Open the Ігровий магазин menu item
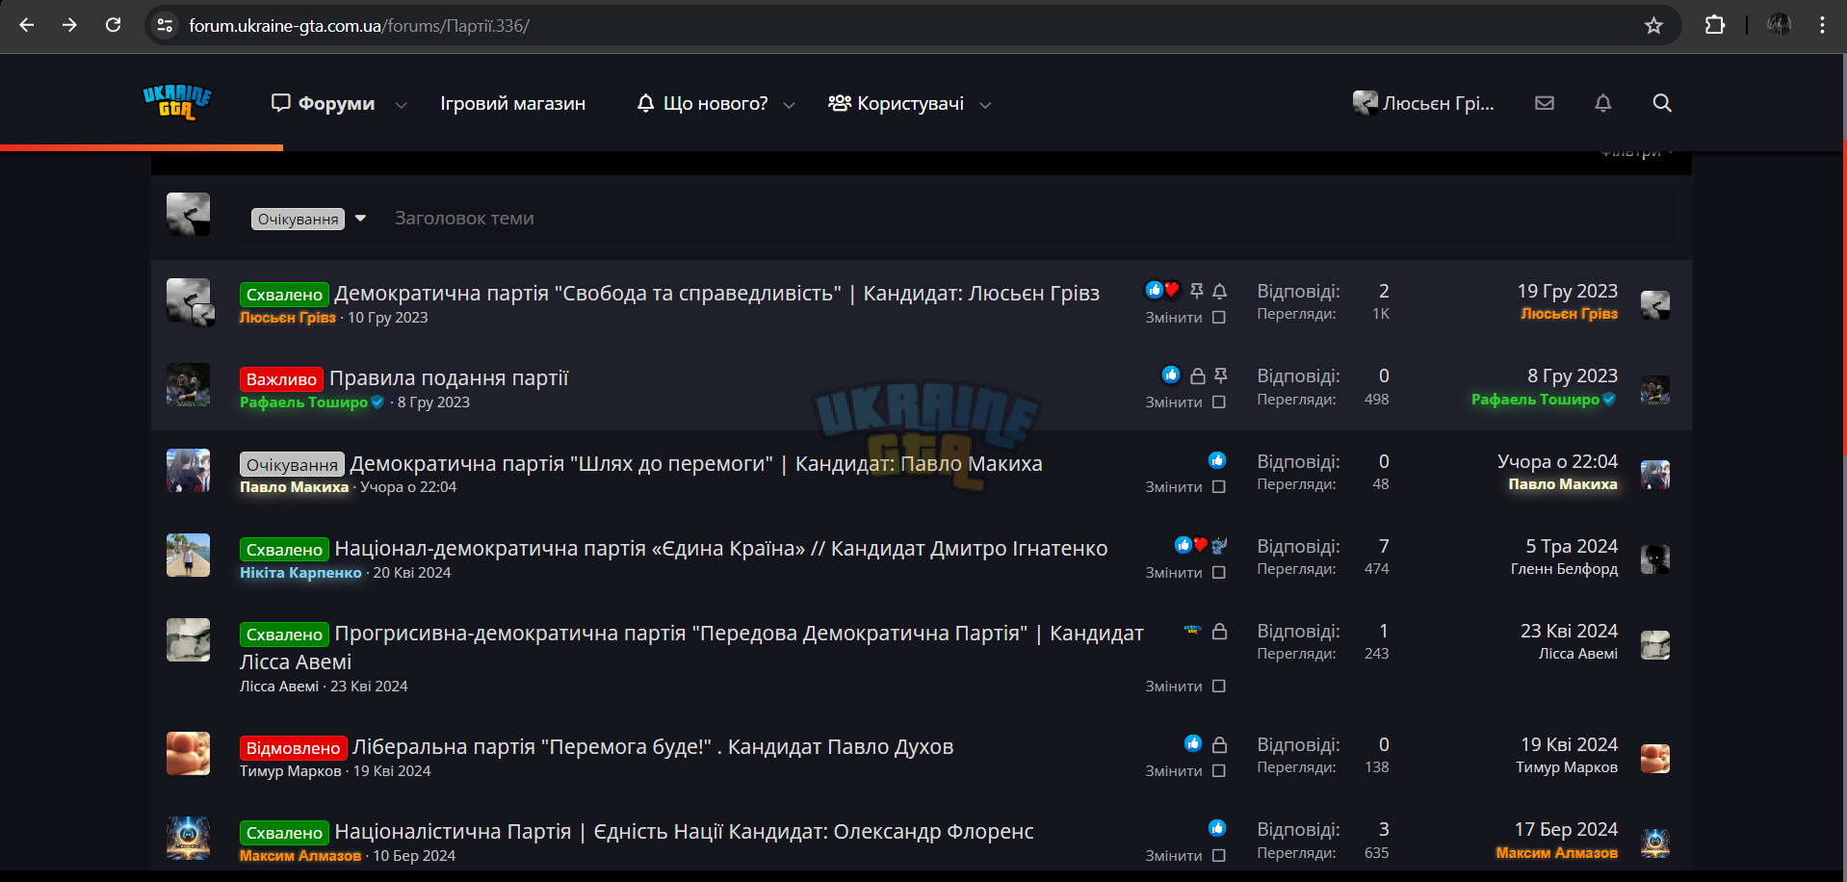 pos(513,103)
